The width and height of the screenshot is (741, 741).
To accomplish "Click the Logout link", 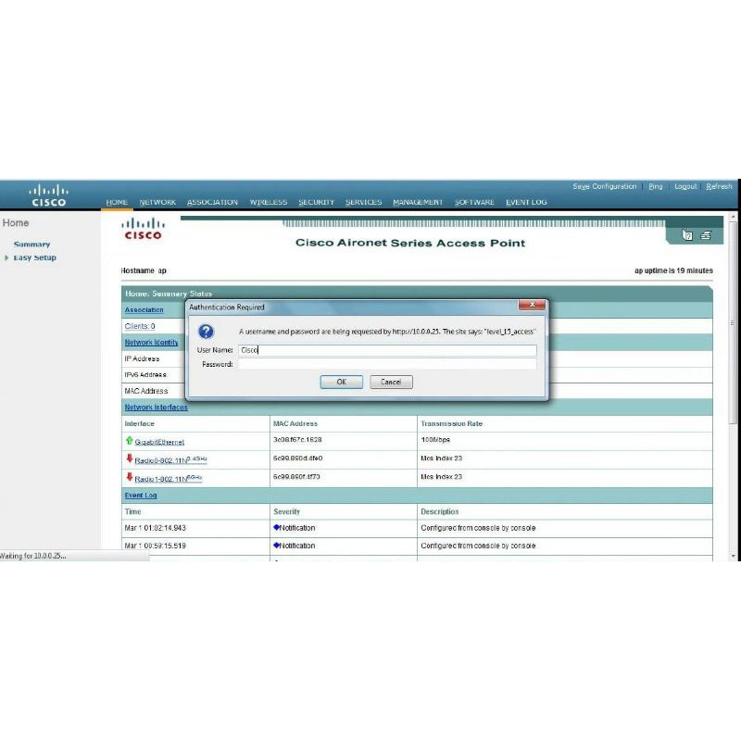I will click(x=685, y=186).
